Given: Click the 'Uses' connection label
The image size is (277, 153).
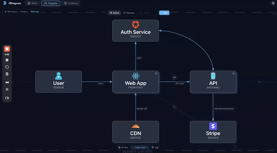Looking at the screenshot, I should coord(101,83).
